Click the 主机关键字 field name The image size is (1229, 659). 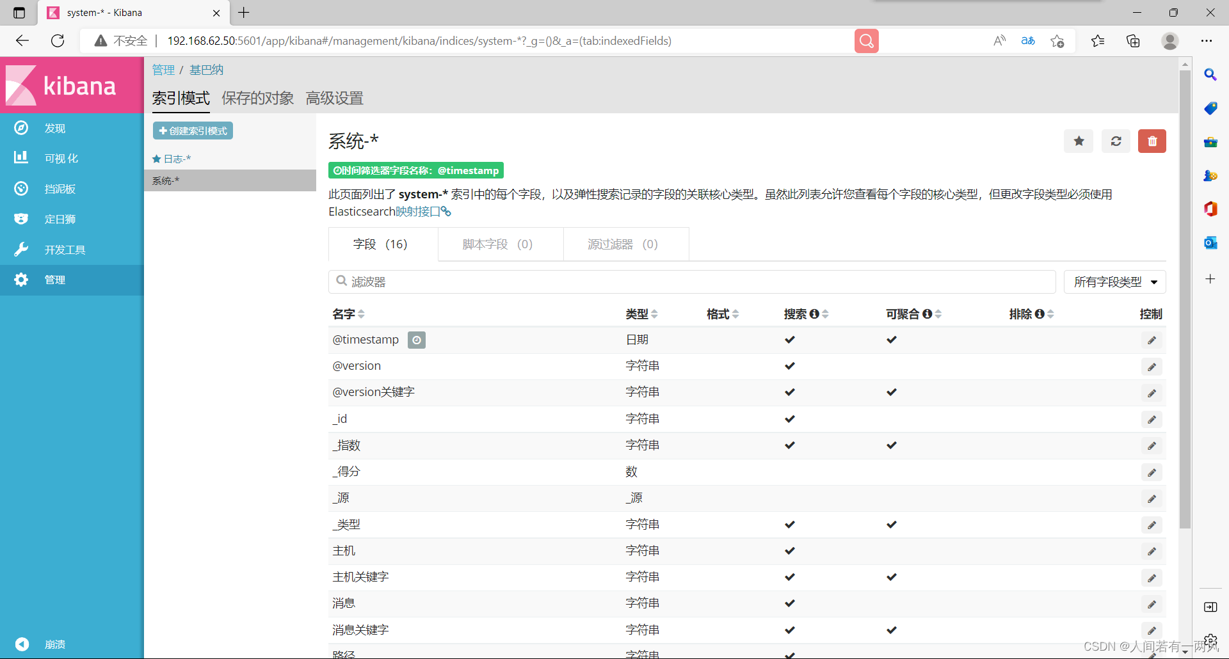[360, 577]
